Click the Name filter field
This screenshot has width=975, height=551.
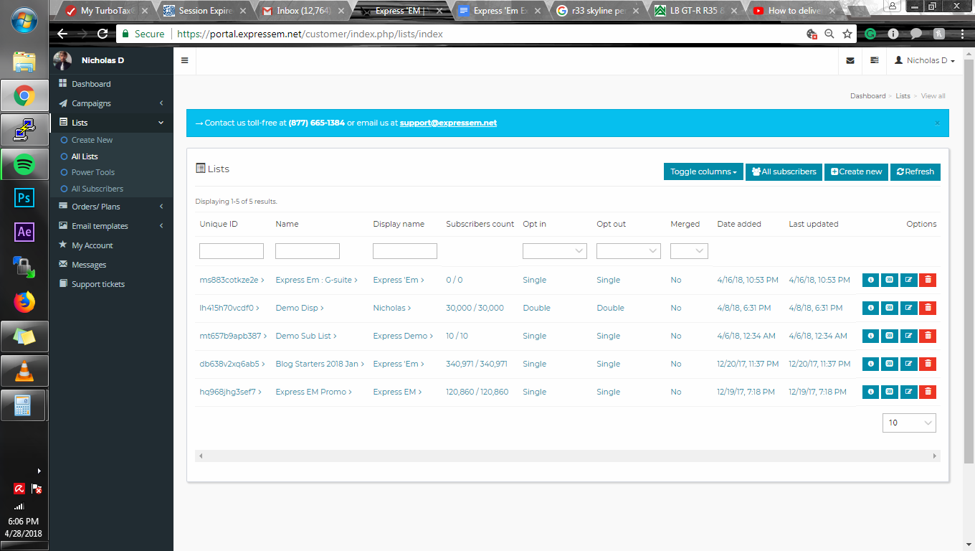pos(308,251)
